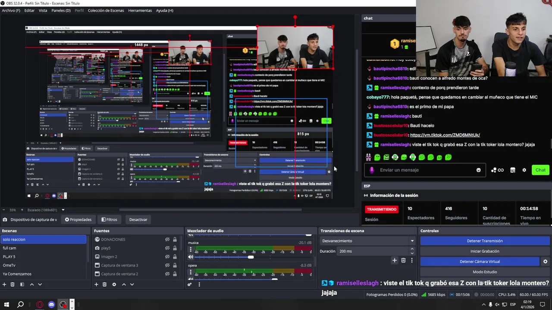Add a new source in Fuentes panel

96,284
